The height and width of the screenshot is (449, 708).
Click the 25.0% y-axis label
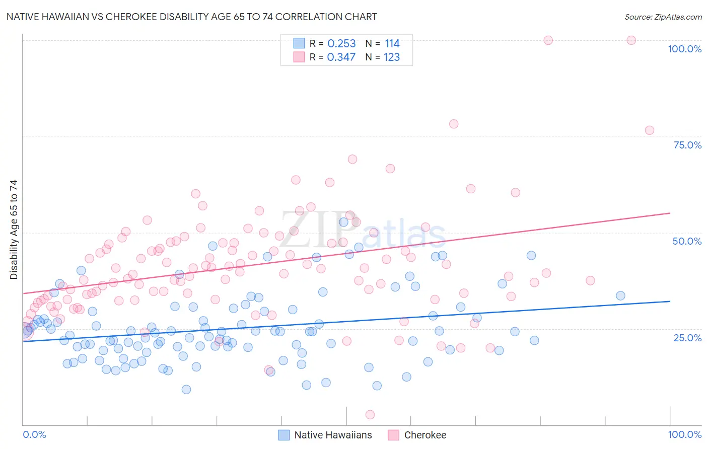687,338
